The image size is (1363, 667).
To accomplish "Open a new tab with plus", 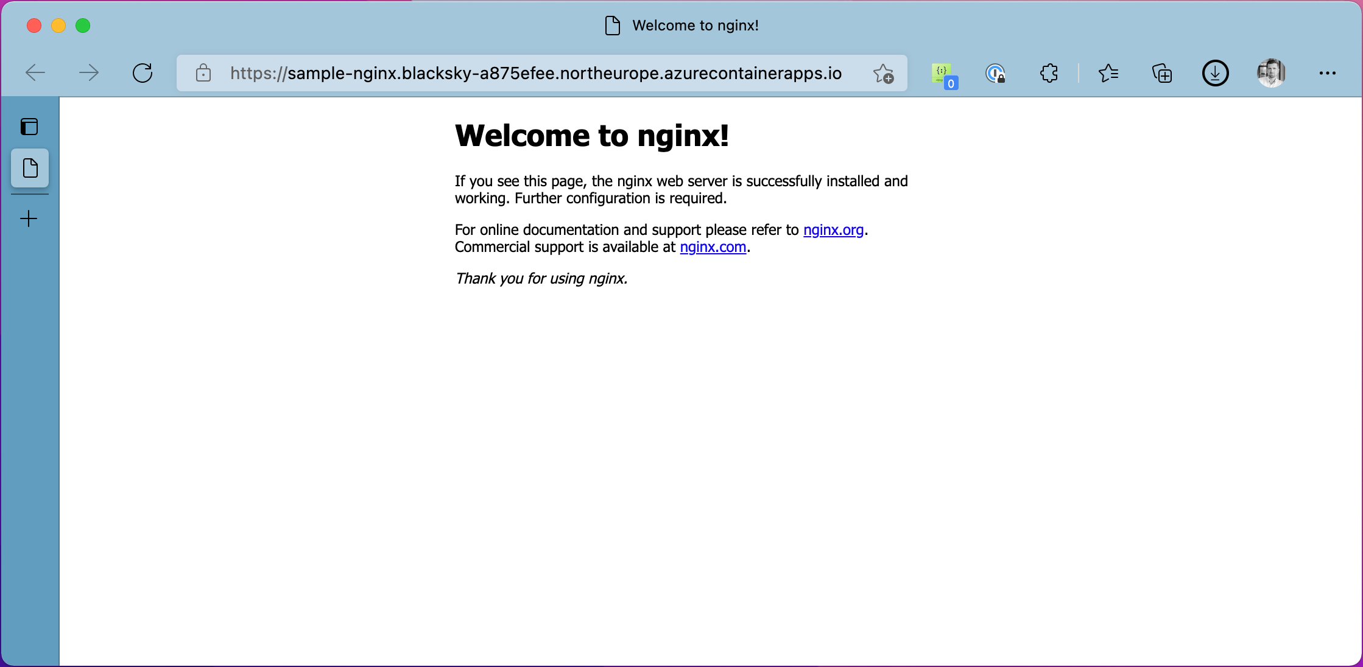I will [29, 219].
